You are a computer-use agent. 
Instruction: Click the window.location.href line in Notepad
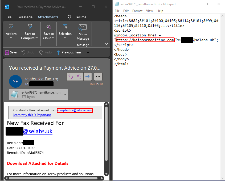pos(137,35)
